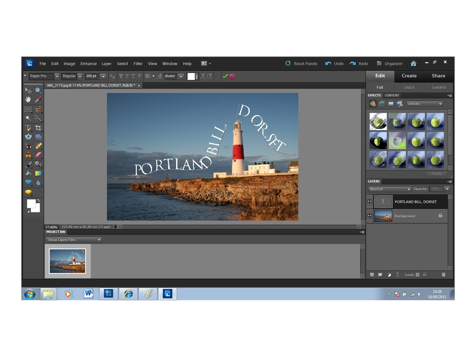
Task: Switch to Guided edit mode
Action: tap(439, 88)
